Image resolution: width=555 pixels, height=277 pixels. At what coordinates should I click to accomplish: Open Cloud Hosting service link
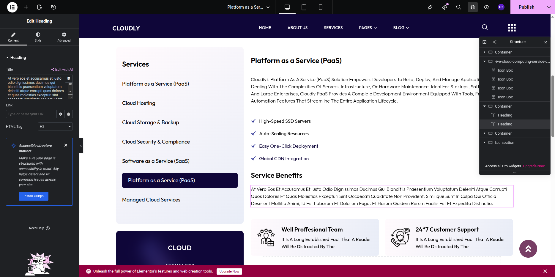pyautogui.click(x=139, y=103)
